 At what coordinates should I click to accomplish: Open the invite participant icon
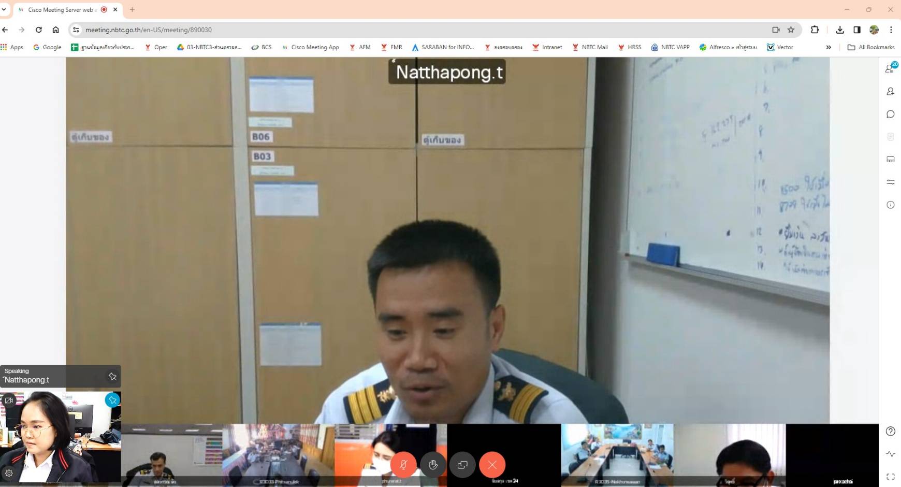coord(890,91)
